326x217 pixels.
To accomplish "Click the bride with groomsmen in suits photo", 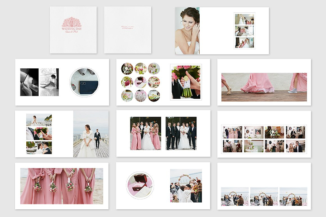I will (x=181, y=133).
